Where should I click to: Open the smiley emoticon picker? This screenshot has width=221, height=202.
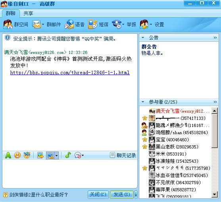17,155
